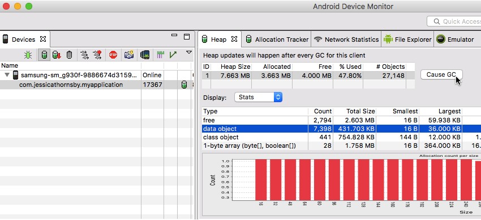Click the Online status cell
The height and width of the screenshot is (220, 481).
click(152, 75)
